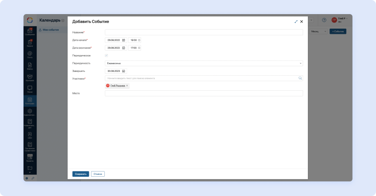Open calendar picker for end date
The width and height of the screenshot is (376, 196).
pos(124,48)
